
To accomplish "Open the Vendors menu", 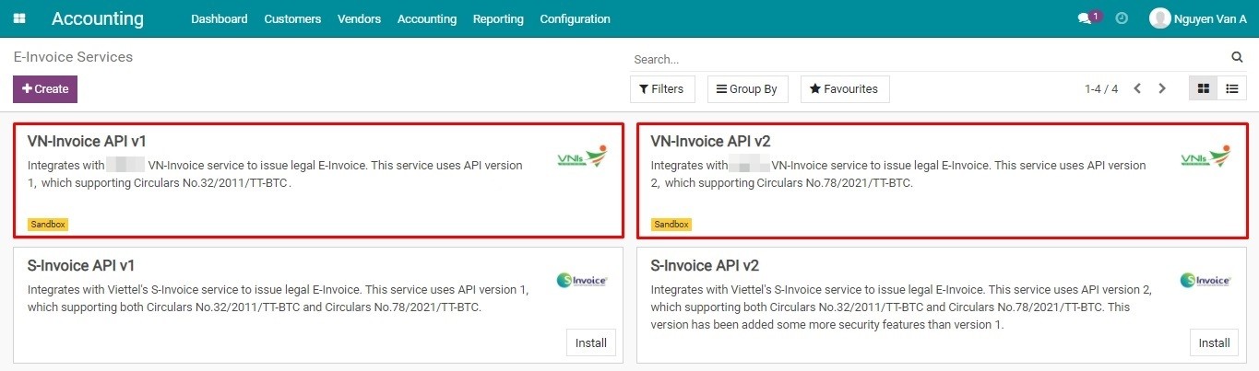I will (x=360, y=18).
